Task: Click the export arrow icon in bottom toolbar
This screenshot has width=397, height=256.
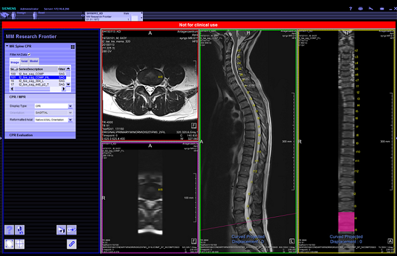Action: [71, 230]
